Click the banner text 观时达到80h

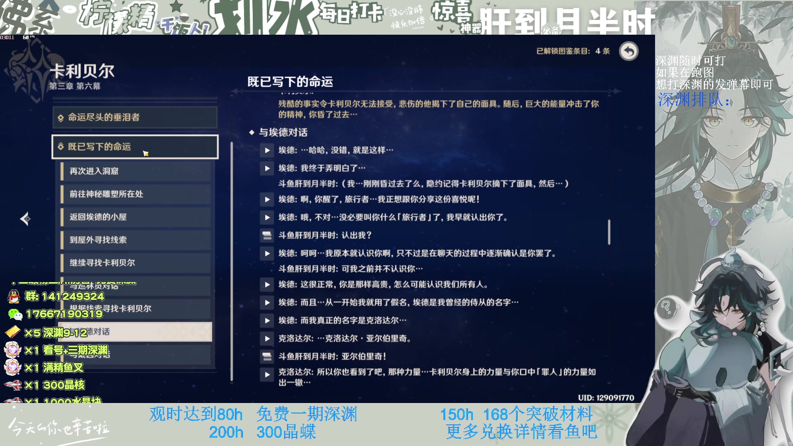[x=196, y=414]
